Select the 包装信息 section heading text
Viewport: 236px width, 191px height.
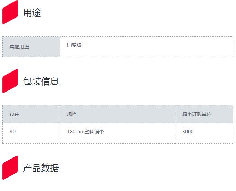(41, 81)
